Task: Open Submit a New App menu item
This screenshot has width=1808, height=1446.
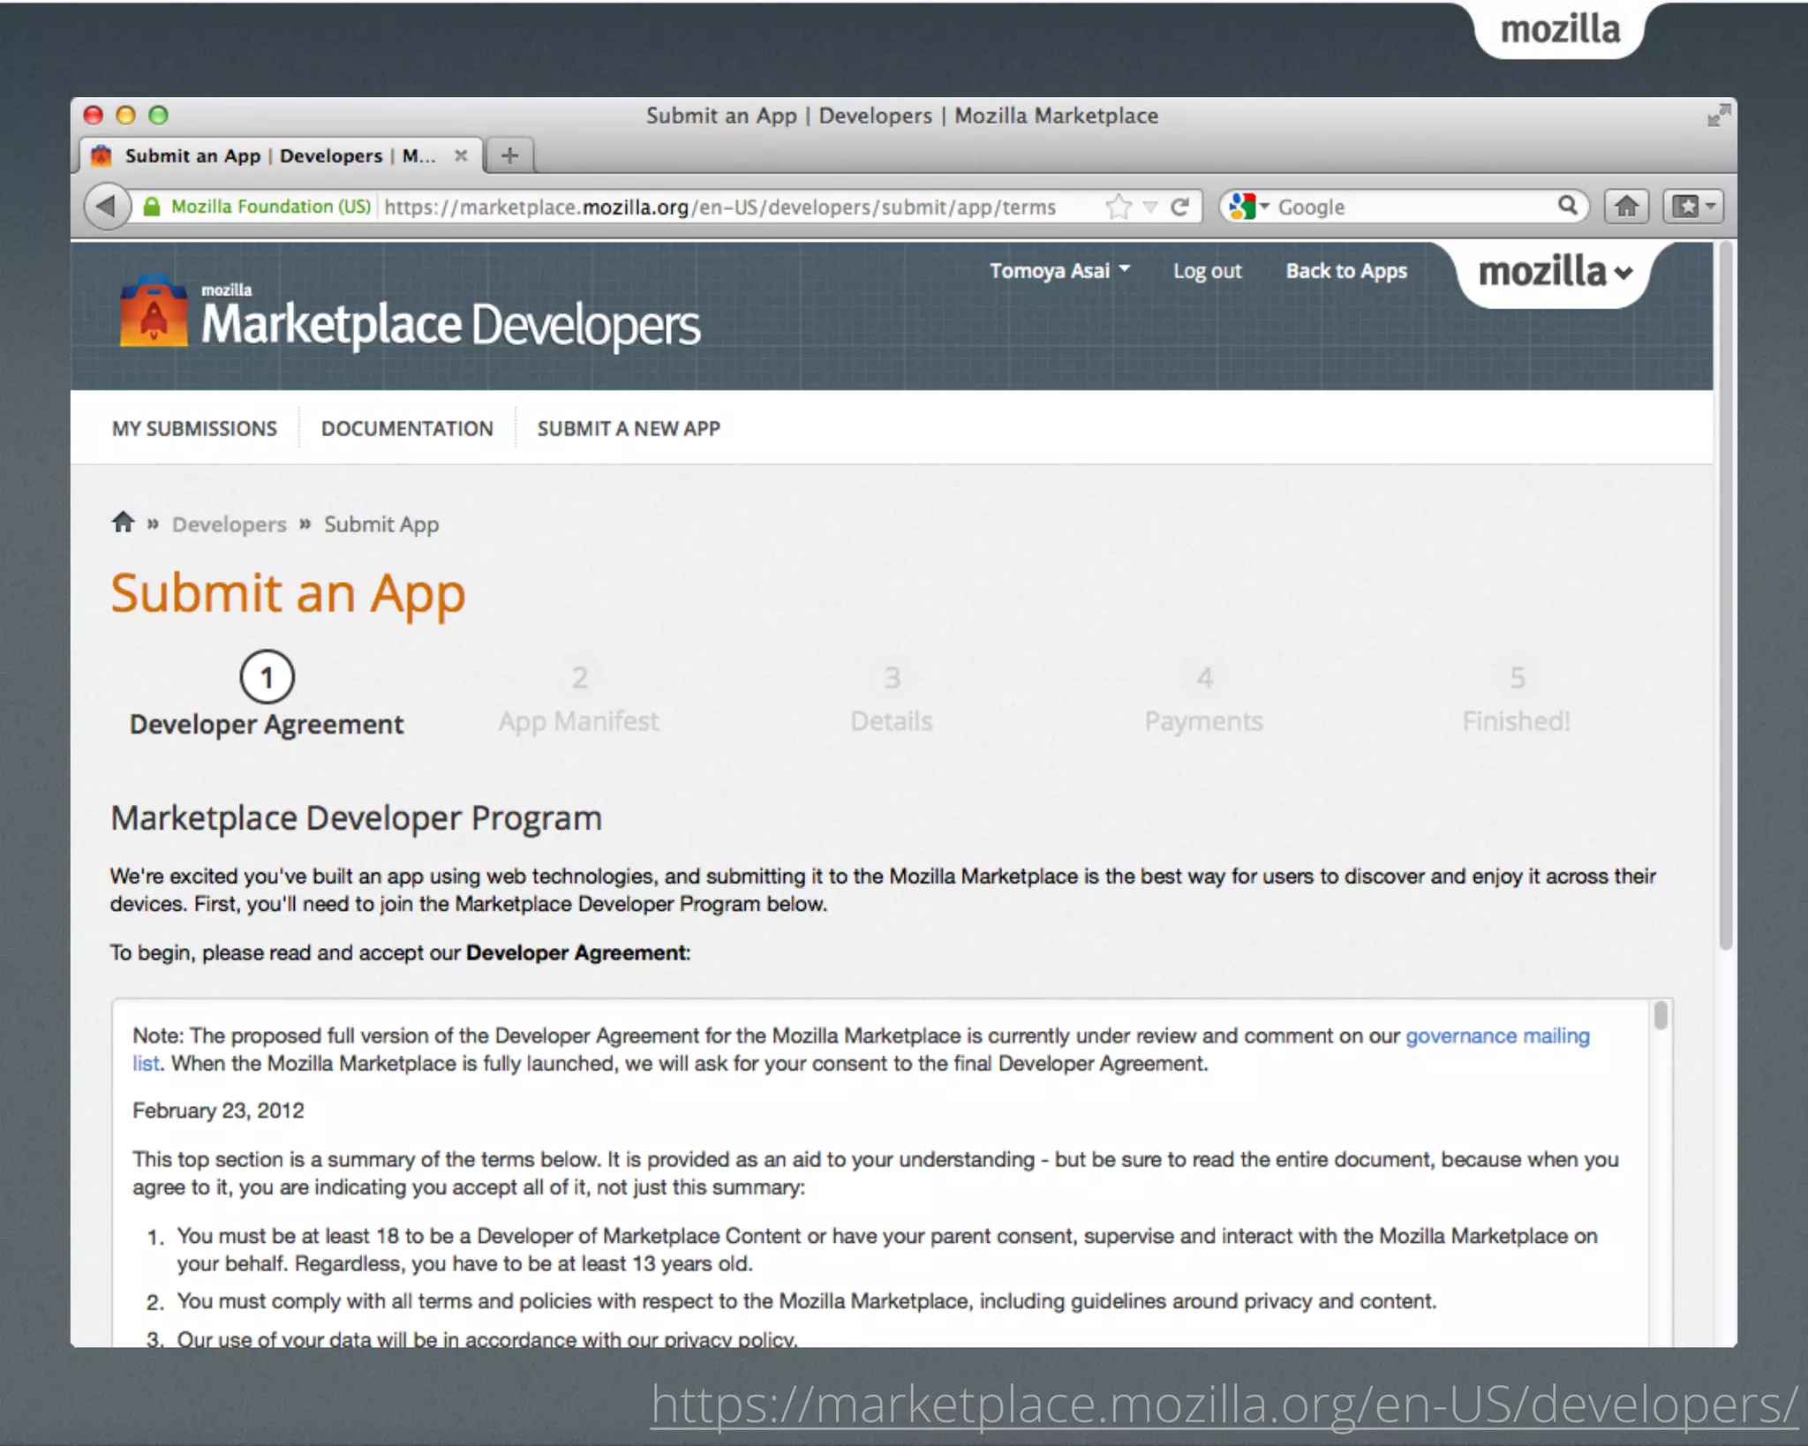Action: pos(629,428)
